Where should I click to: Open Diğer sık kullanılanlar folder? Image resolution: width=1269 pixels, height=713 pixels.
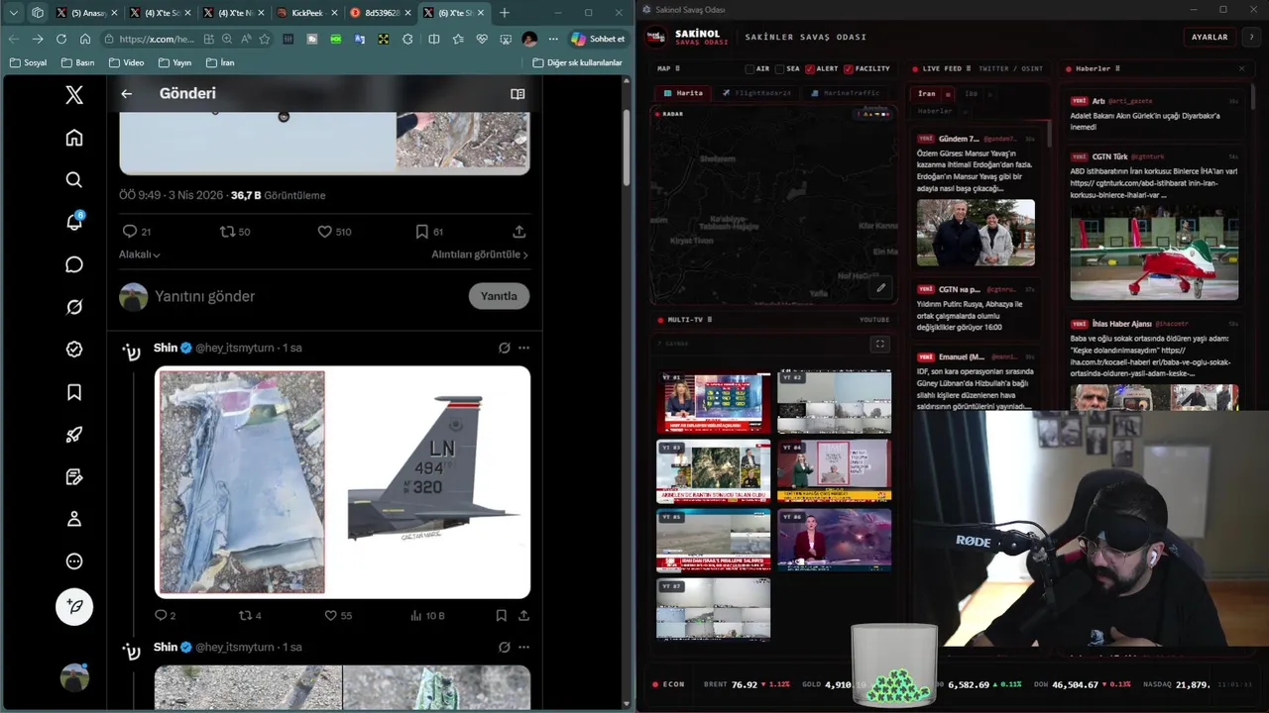(578, 62)
